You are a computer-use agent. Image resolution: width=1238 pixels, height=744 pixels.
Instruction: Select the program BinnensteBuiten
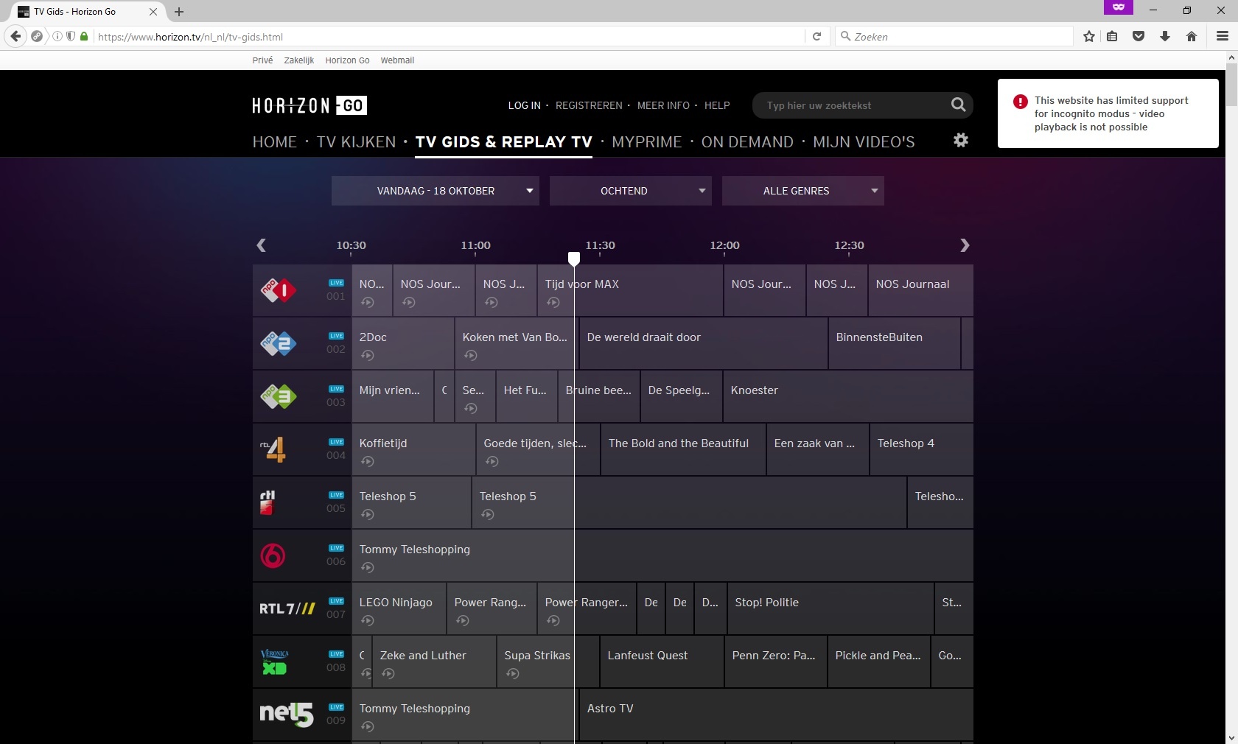click(895, 343)
